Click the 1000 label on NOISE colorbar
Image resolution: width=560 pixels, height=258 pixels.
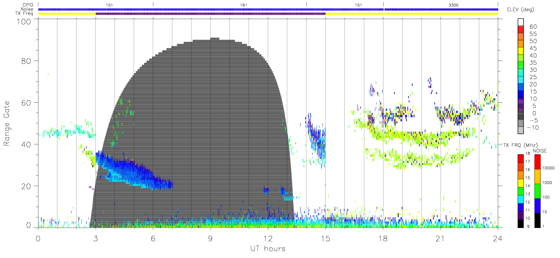click(x=548, y=182)
